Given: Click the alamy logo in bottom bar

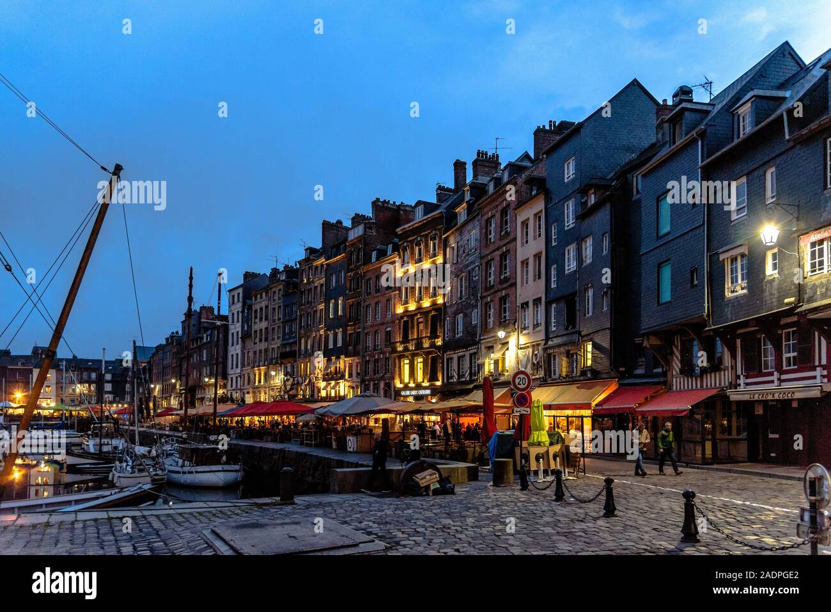Looking at the screenshot, I should click(x=65, y=583).
